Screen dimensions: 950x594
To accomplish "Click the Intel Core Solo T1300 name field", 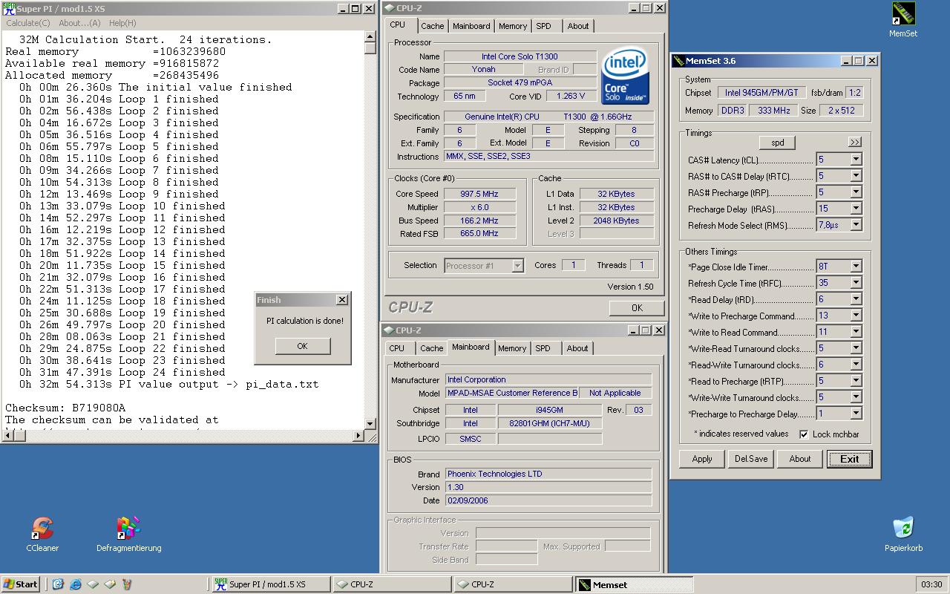I will (520, 56).
